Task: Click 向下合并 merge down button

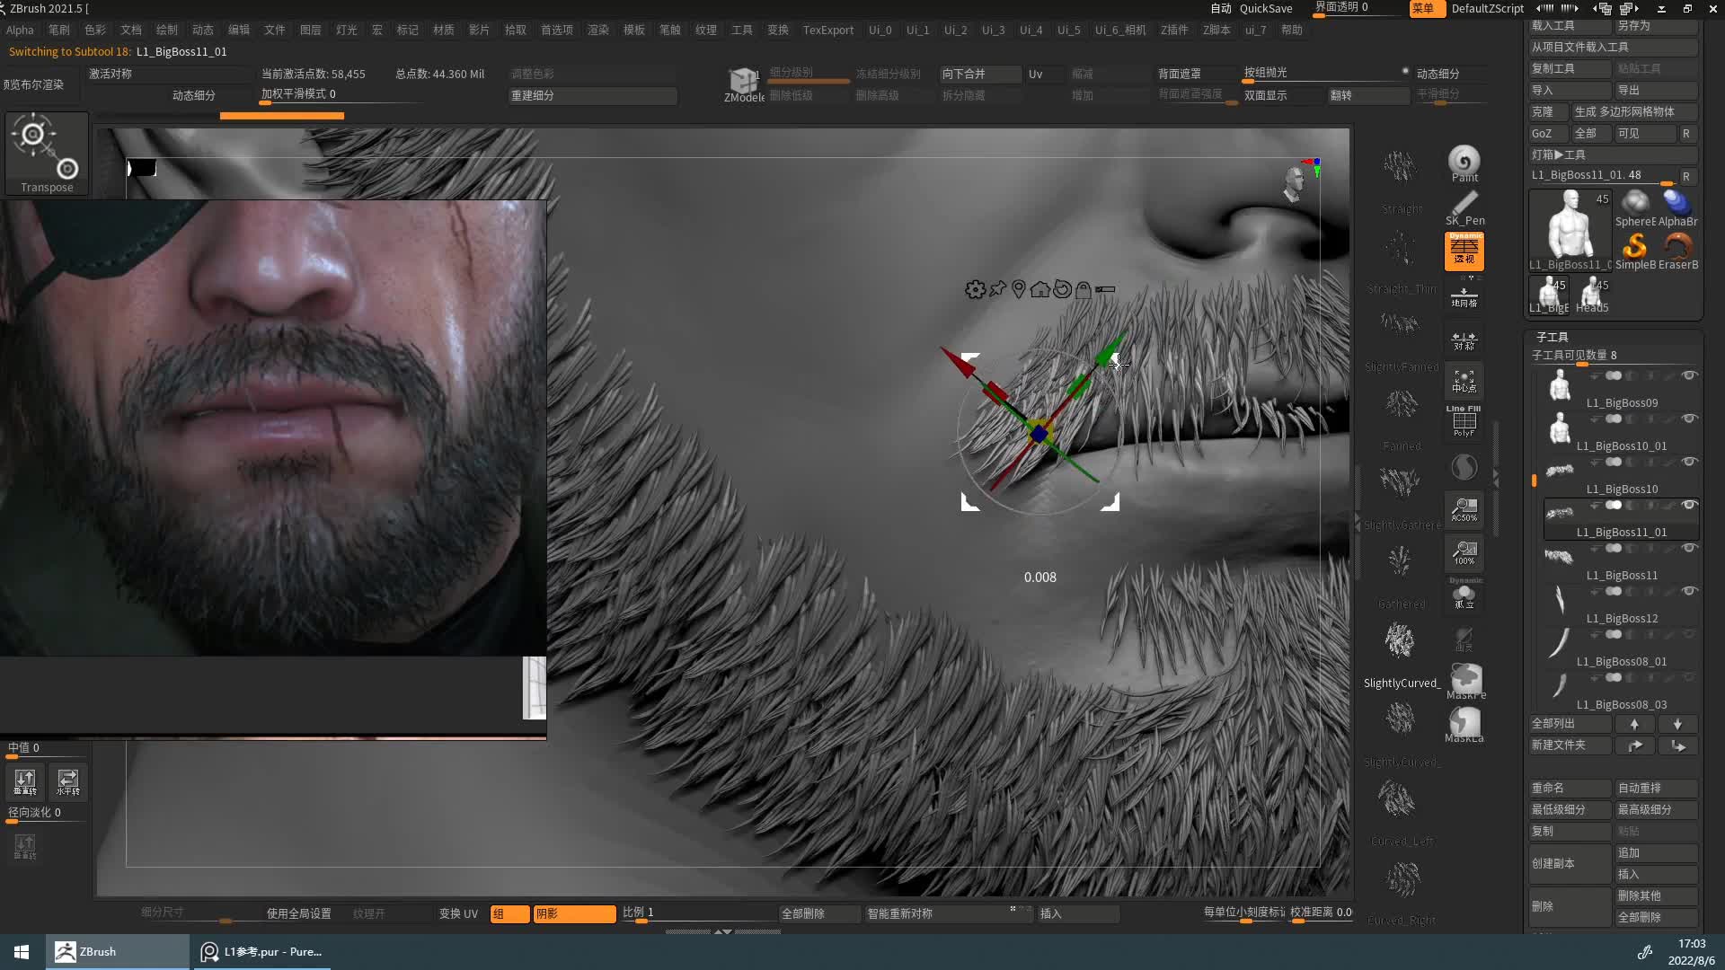Action: tap(980, 74)
